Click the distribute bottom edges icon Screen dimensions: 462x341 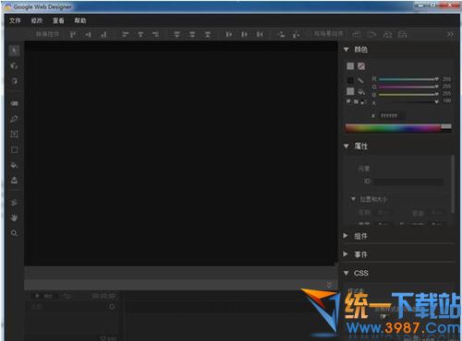(208, 34)
